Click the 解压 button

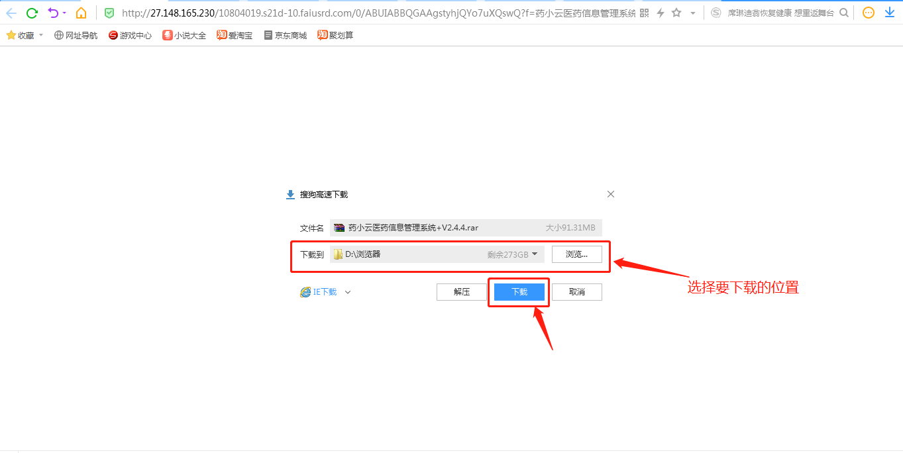462,292
